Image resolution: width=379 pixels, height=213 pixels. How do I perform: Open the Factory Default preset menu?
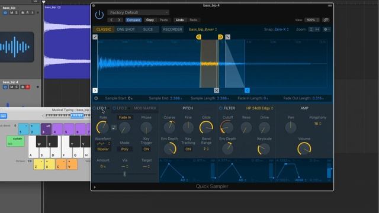(x=138, y=12)
